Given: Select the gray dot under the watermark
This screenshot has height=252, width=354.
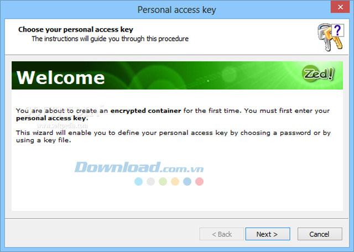Looking at the screenshot, I should [150, 181].
